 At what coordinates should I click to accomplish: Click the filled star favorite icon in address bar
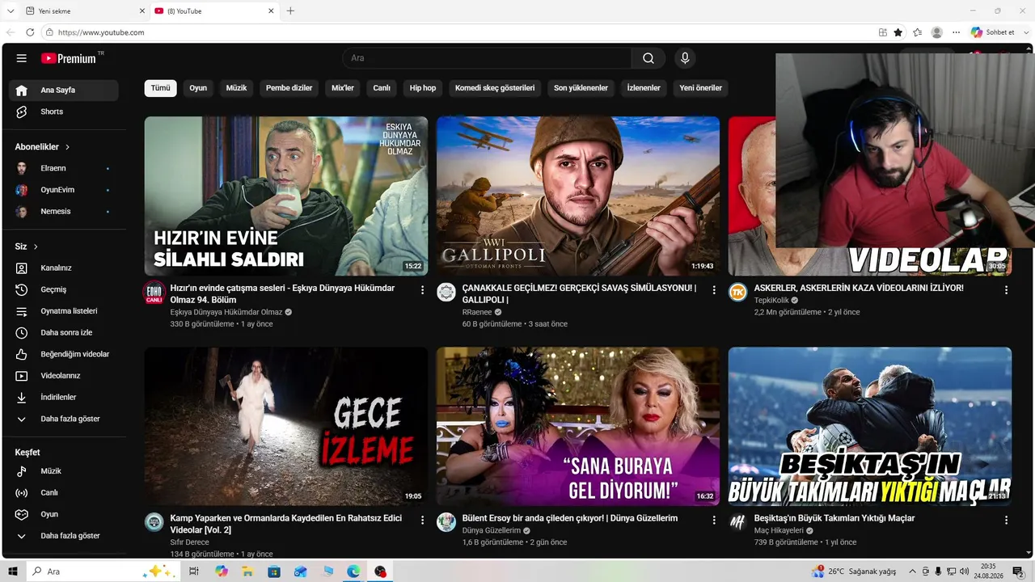898,32
